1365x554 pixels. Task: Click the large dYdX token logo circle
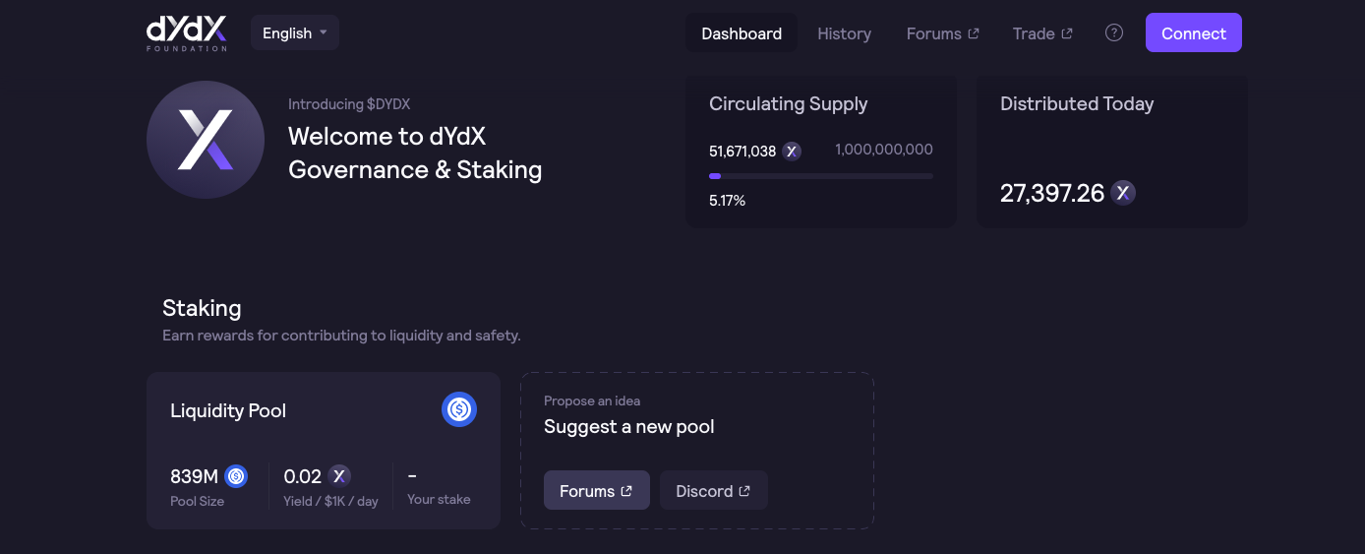point(206,140)
